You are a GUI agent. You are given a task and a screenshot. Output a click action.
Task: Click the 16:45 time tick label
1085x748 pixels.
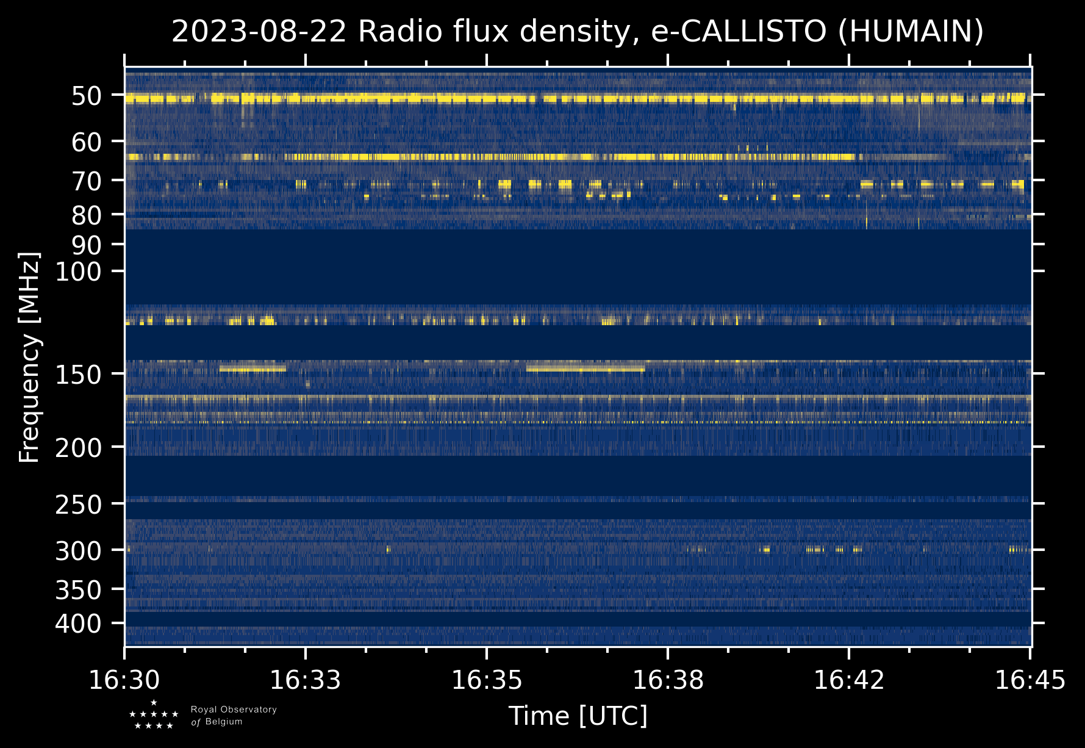pyautogui.click(x=1030, y=680)
